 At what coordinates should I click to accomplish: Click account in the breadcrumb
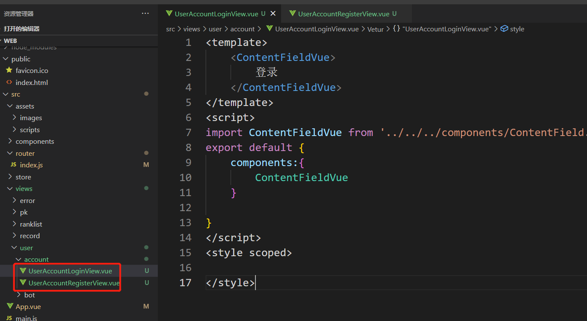(243, 29)
